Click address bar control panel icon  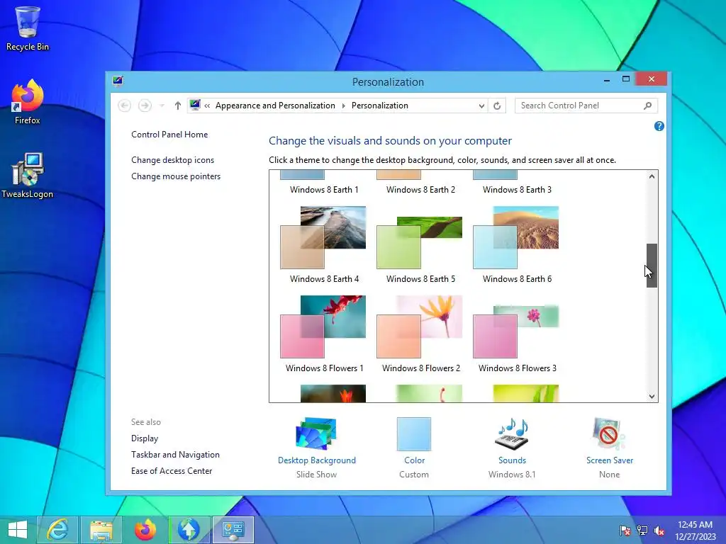coord(195,105)
